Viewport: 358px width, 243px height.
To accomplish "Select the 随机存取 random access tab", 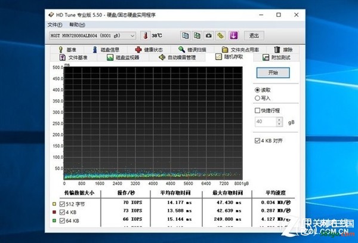I will (229, 57).
